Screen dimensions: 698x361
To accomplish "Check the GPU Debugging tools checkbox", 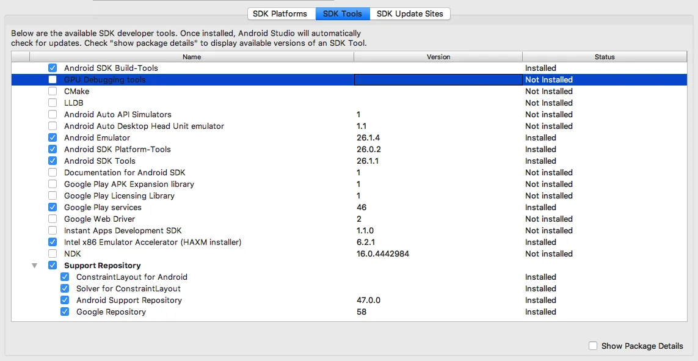I will (53, 79).
